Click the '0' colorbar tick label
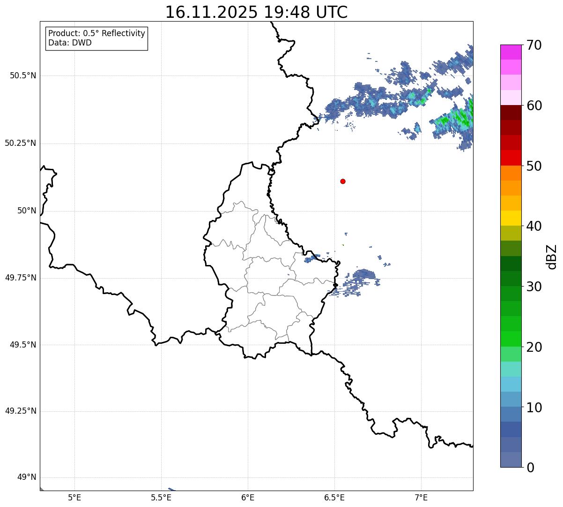Image resolution: width=563 pixels, height=507 pixels. pyautogui.click(x=530, y=468)
